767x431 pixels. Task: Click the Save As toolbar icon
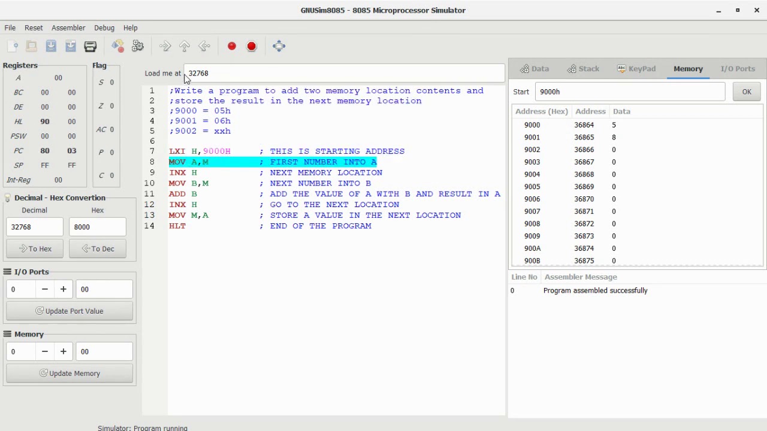71,46
